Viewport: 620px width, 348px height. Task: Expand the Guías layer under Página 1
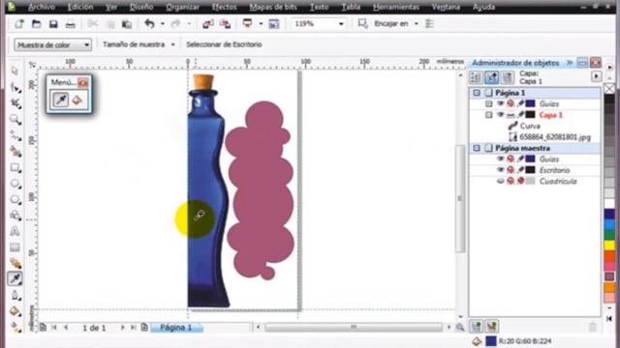488,103
